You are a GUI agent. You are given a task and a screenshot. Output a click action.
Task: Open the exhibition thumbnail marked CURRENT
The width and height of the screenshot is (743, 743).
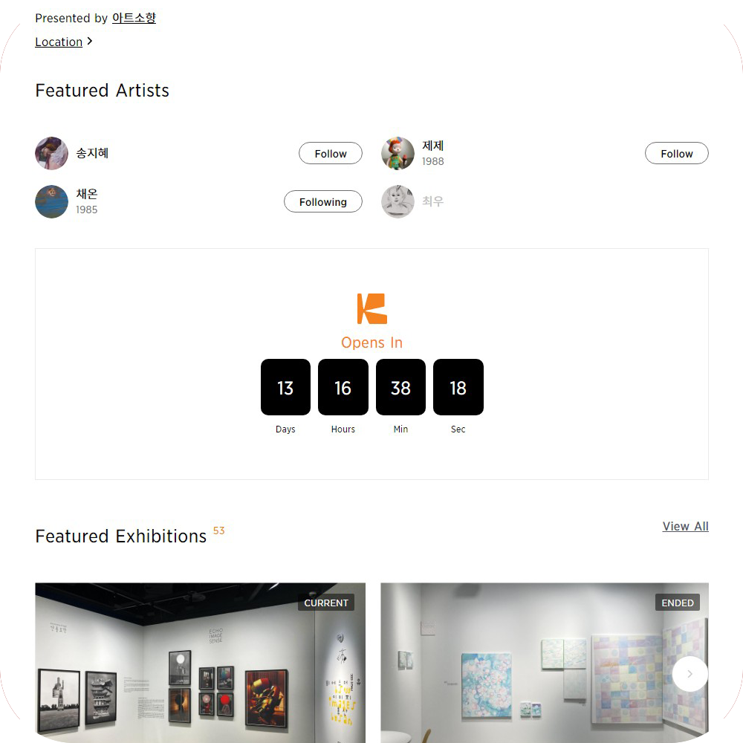pos(200,663)
